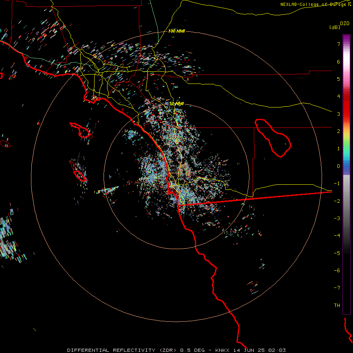Click the Salton Sea outline
Screen dimensions: 353x353
click(273, 138)
